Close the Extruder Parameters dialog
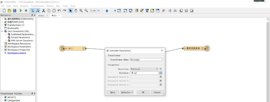This screenshot has height=102, width=270. pyautogui.click(x=162, y=50)
